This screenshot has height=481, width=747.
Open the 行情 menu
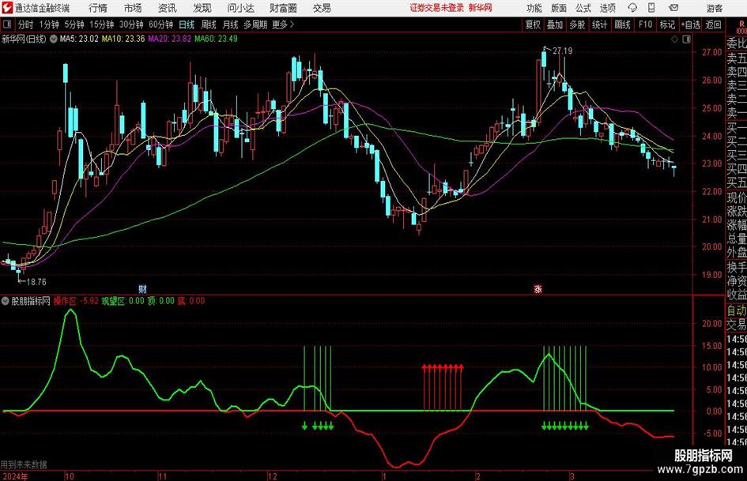98,8
